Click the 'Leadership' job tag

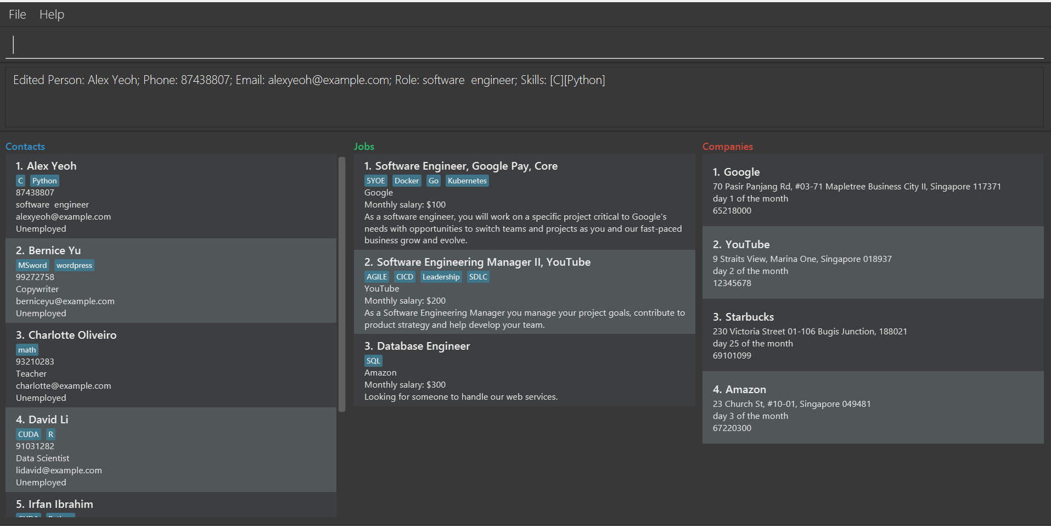click(x=441, y=277)
